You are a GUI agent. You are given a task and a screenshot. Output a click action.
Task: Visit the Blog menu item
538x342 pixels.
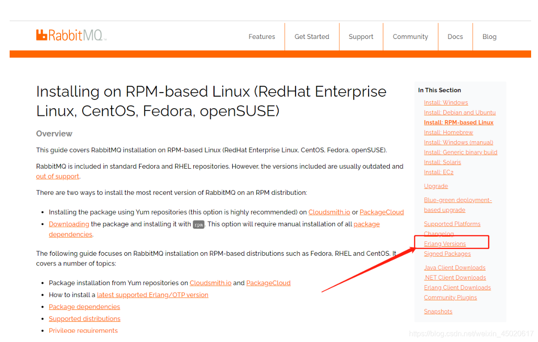click(x=489, y=37)
